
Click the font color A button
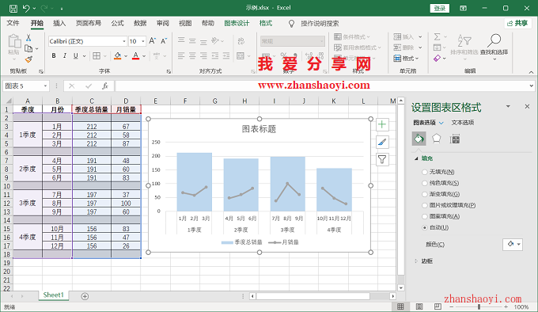135,55
